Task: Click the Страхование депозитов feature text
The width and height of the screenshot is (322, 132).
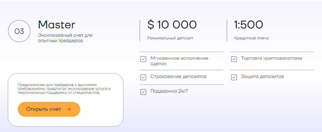Action: (x=178, y=76)
